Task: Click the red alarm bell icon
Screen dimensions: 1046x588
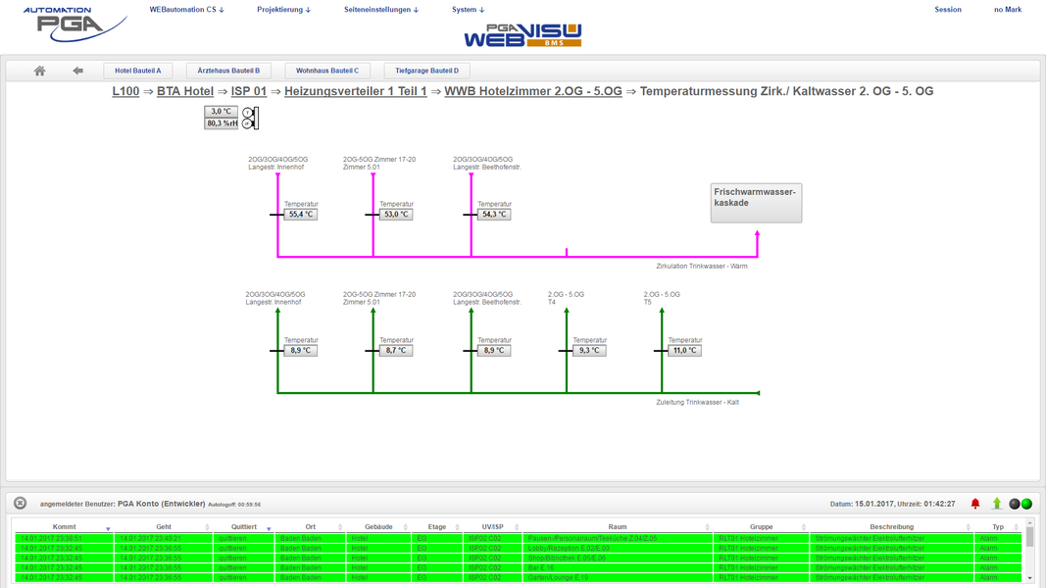Action: [x=974, y=504]
